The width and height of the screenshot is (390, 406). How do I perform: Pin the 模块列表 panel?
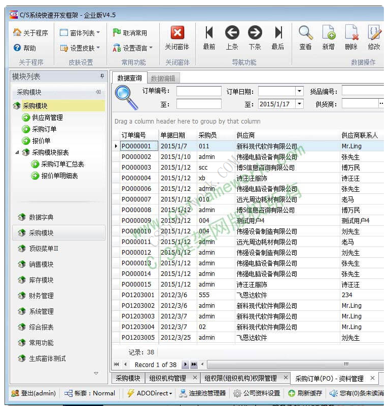[x=102, y=76]
